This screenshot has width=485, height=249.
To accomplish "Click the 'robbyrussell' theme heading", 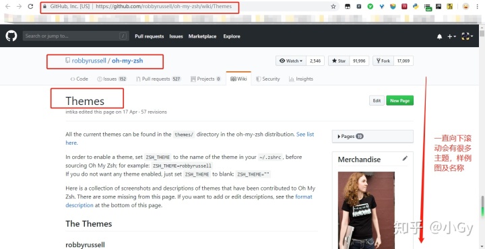I will (85, 245).
